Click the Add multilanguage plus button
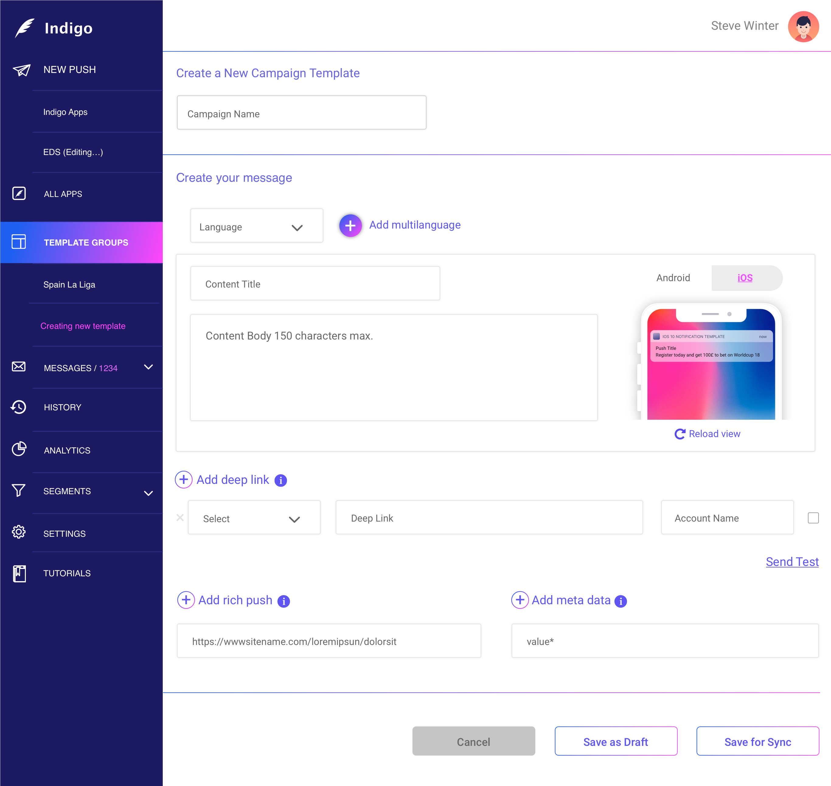 tap(350, 226)
